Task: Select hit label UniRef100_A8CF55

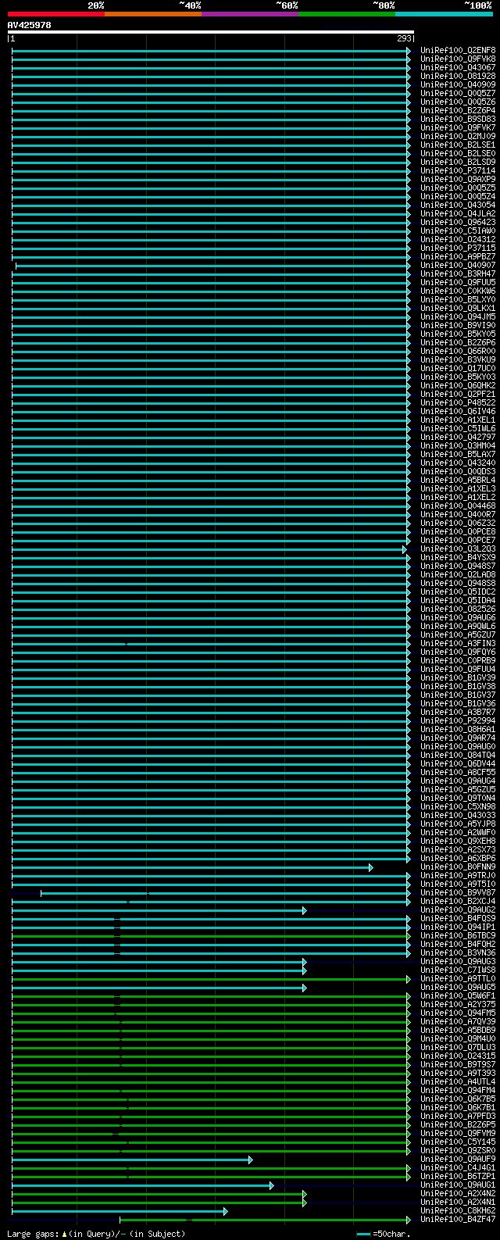Action: pyautogui.click(x=458, y=773)
